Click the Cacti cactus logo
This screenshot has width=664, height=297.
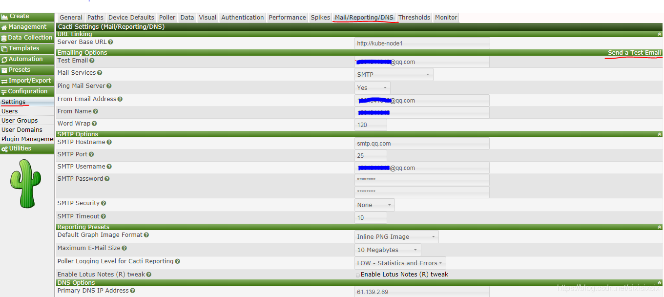click(x=25, y=184)
